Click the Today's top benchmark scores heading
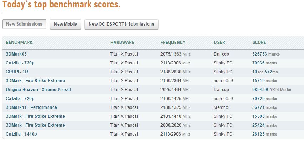The height and width of the screenshot is (142, 304). coord(61,4)
